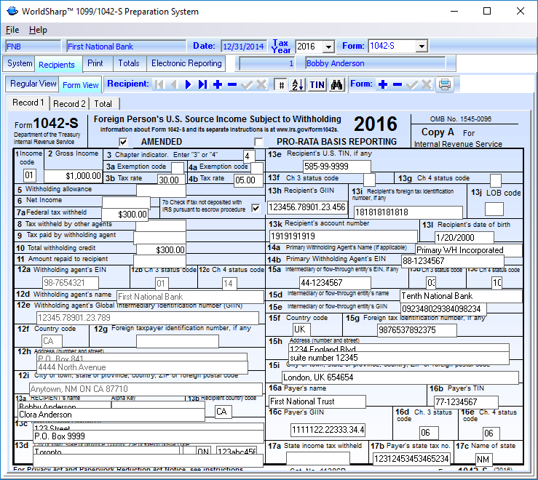
Task: Check the Pro-Rata Basis Reporting box
Action: click(258, 142)
